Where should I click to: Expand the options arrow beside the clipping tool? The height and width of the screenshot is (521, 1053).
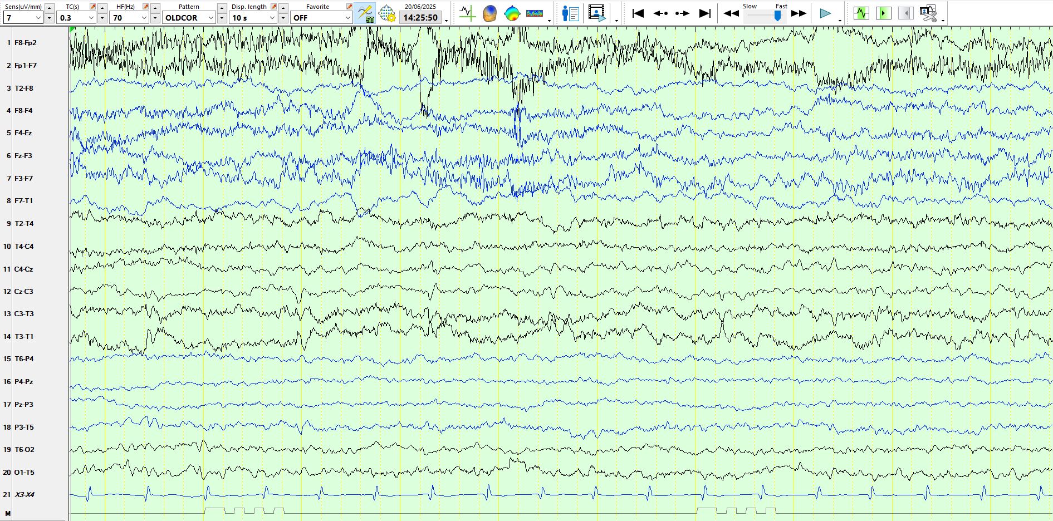[943, 20]
